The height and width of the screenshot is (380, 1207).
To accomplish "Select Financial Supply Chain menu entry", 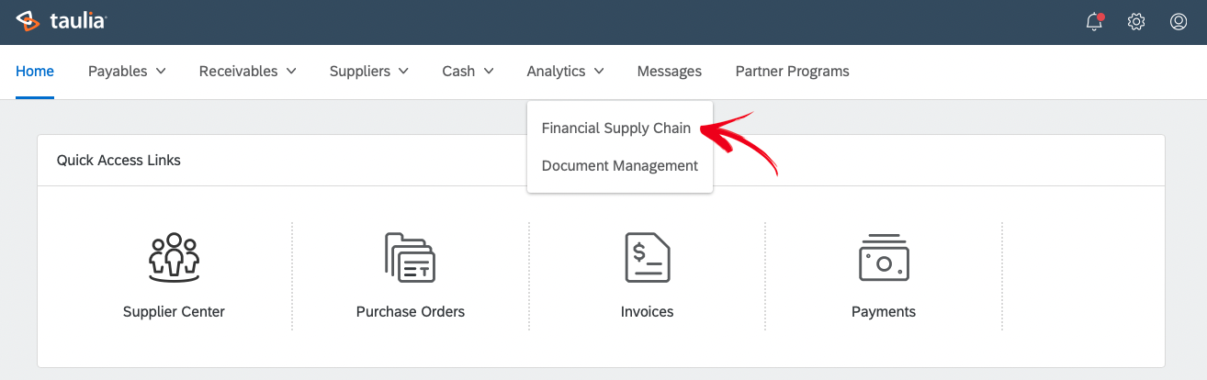I will 616,129.
